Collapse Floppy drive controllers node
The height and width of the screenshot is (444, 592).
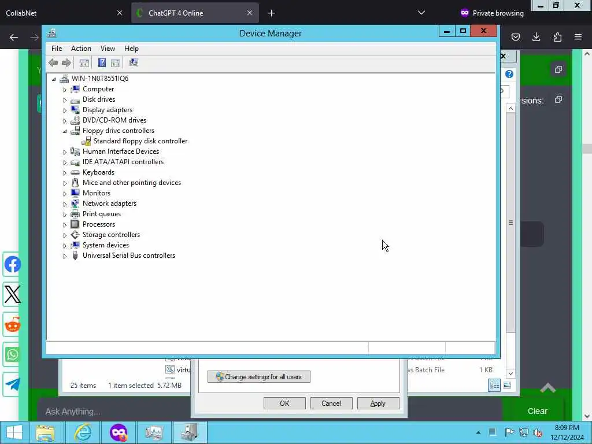65,131
